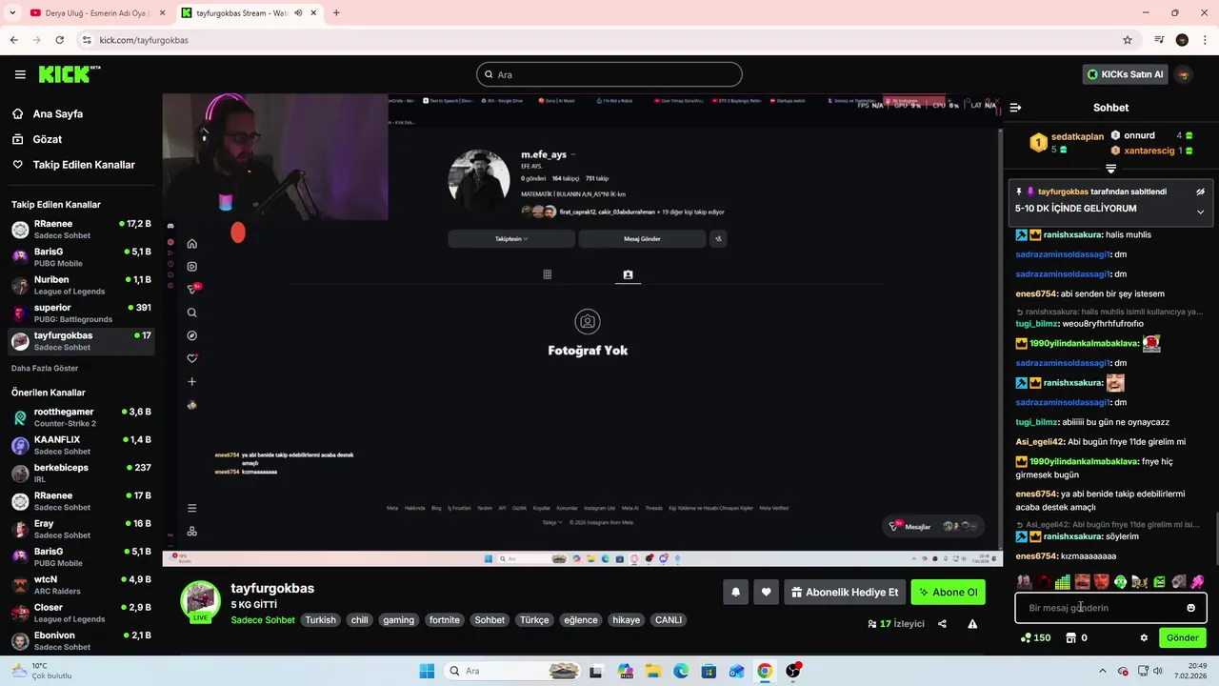
Task: Expand the gift leaderboard arrow
Action: pyautogui.click(x=1110, y=169)
